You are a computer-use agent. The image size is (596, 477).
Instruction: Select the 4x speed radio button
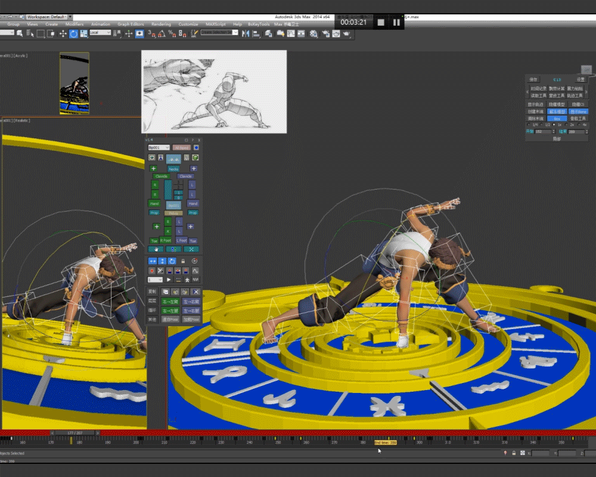[579, 125]
